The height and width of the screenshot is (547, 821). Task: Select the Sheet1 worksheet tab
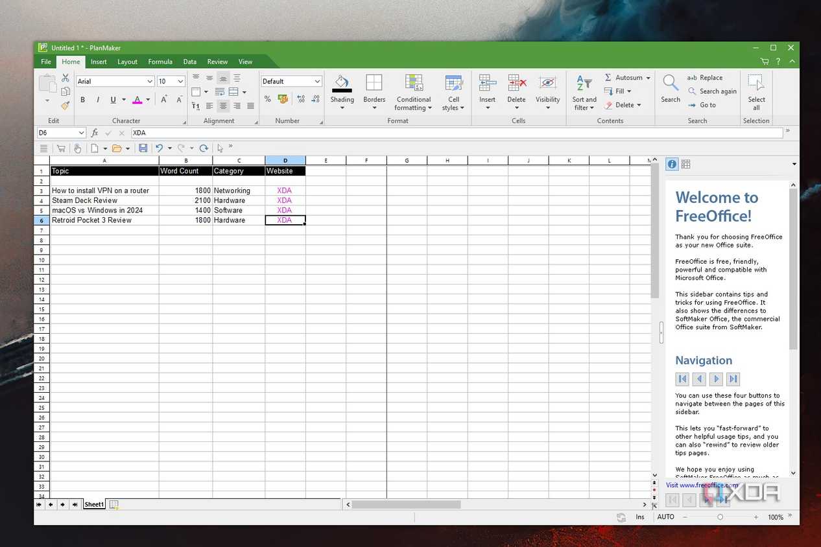click(94, 504)
